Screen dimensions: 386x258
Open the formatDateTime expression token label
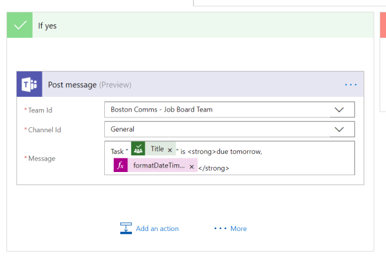159,166
